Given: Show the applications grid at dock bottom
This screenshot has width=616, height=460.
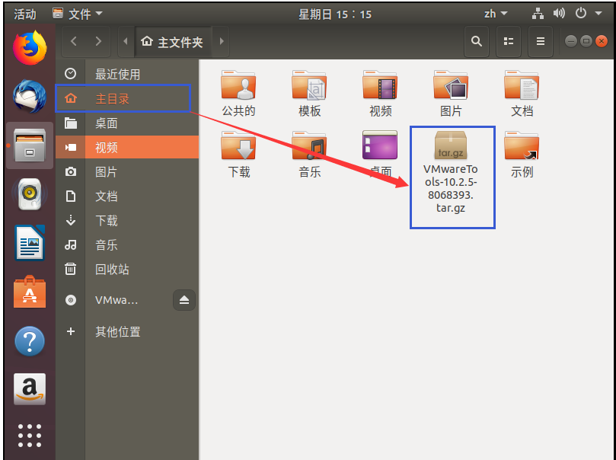Looking at the screenshot, I should [x=29, y=436].
